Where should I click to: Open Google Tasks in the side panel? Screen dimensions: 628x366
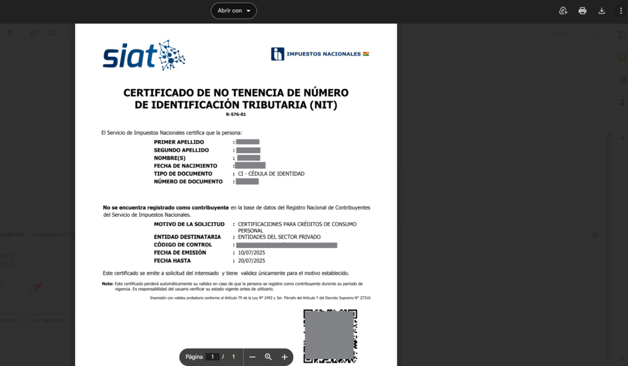[x=622, y=80]
